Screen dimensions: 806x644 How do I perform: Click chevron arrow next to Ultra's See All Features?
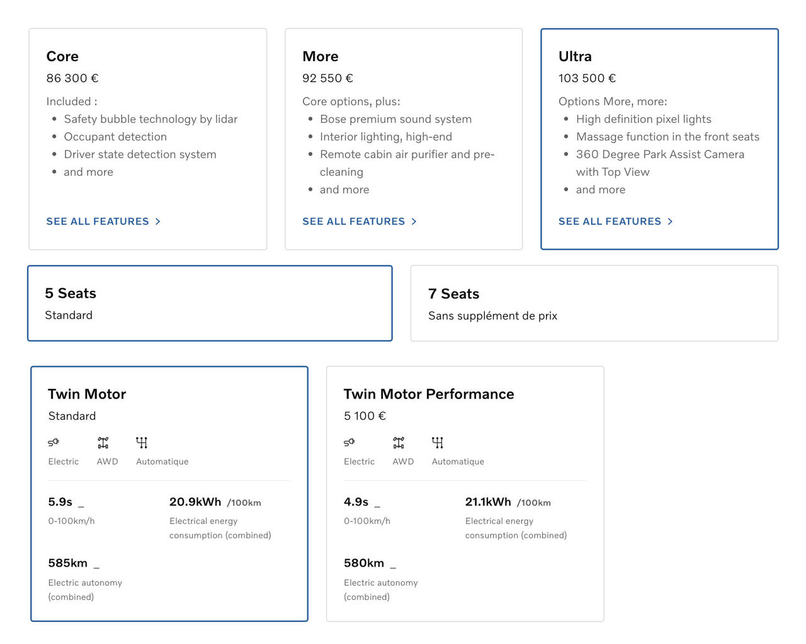[x=670, y=222]
